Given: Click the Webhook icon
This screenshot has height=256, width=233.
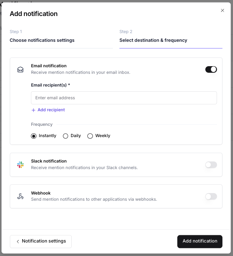Looking at the screenshot, I should (x=20, y=196).
